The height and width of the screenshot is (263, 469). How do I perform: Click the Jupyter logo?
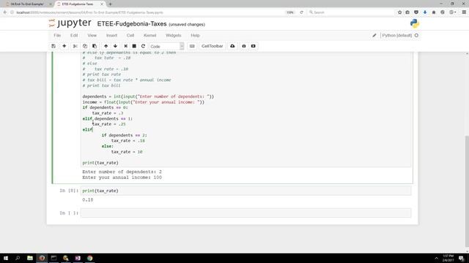[x=70, y=23]
